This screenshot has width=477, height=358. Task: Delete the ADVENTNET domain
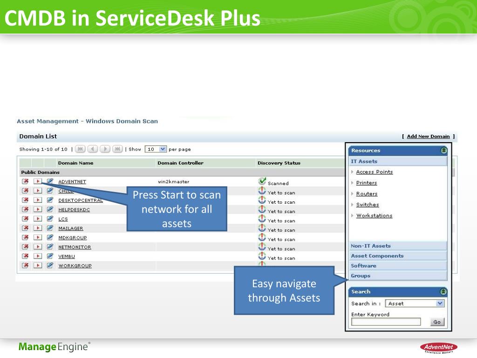click(x=25, y=181)
